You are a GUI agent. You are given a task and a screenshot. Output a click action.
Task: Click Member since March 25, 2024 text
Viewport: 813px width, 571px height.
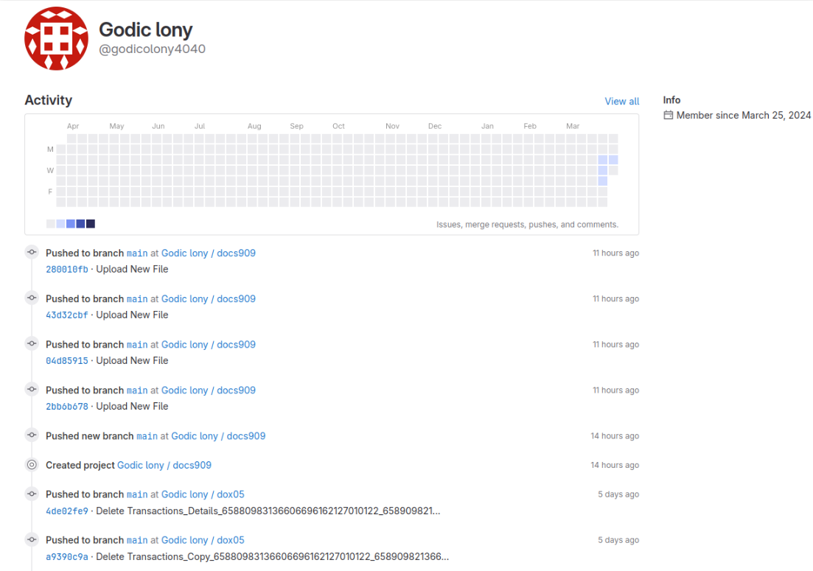(x=744, y=115)
